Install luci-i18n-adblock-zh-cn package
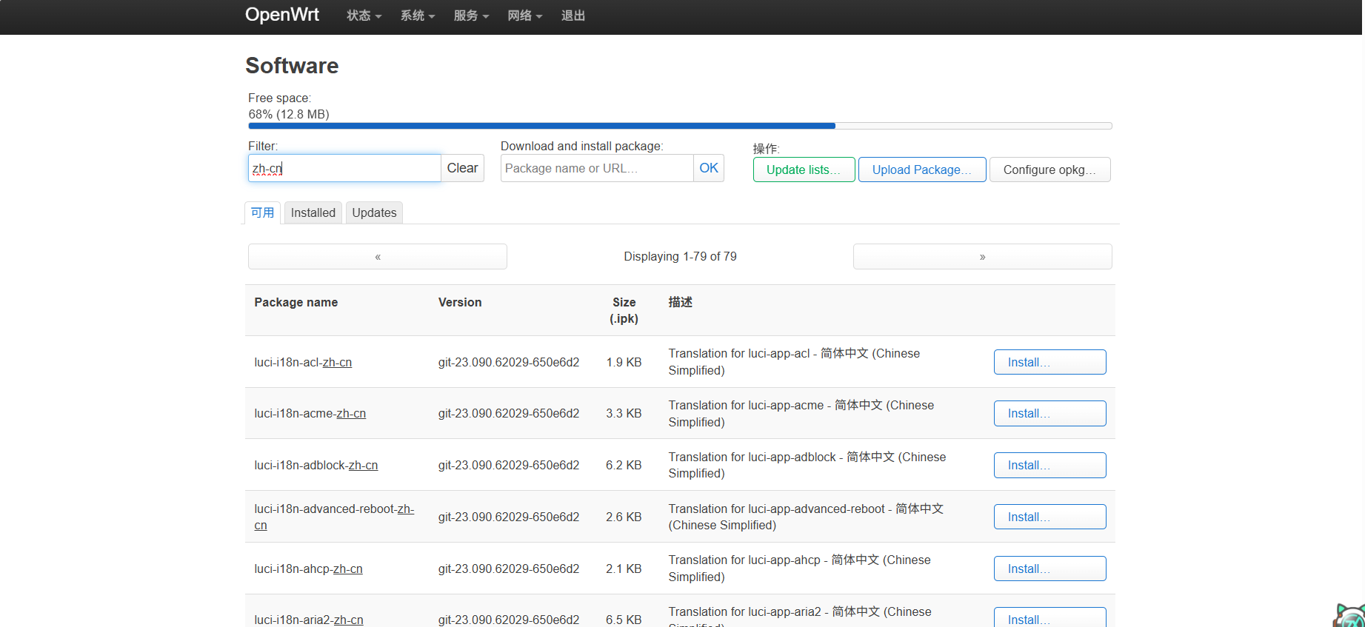 tap(1049, 465)
